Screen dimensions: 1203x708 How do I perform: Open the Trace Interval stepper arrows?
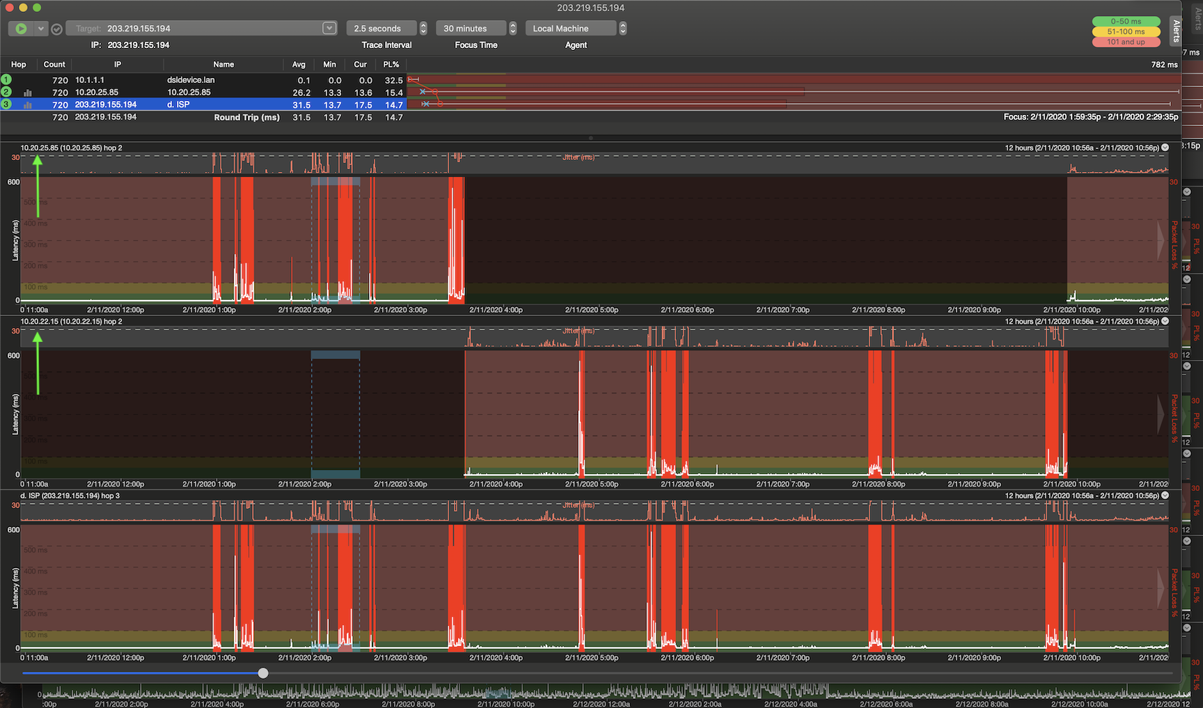[x=423, y=29]
